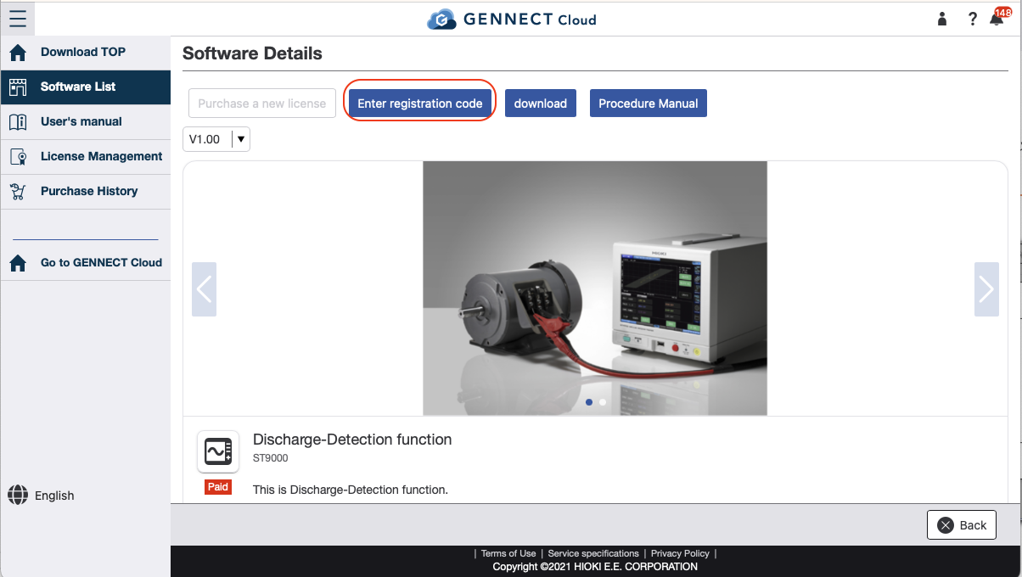View notifications via the bell icon

pos(997,19)
